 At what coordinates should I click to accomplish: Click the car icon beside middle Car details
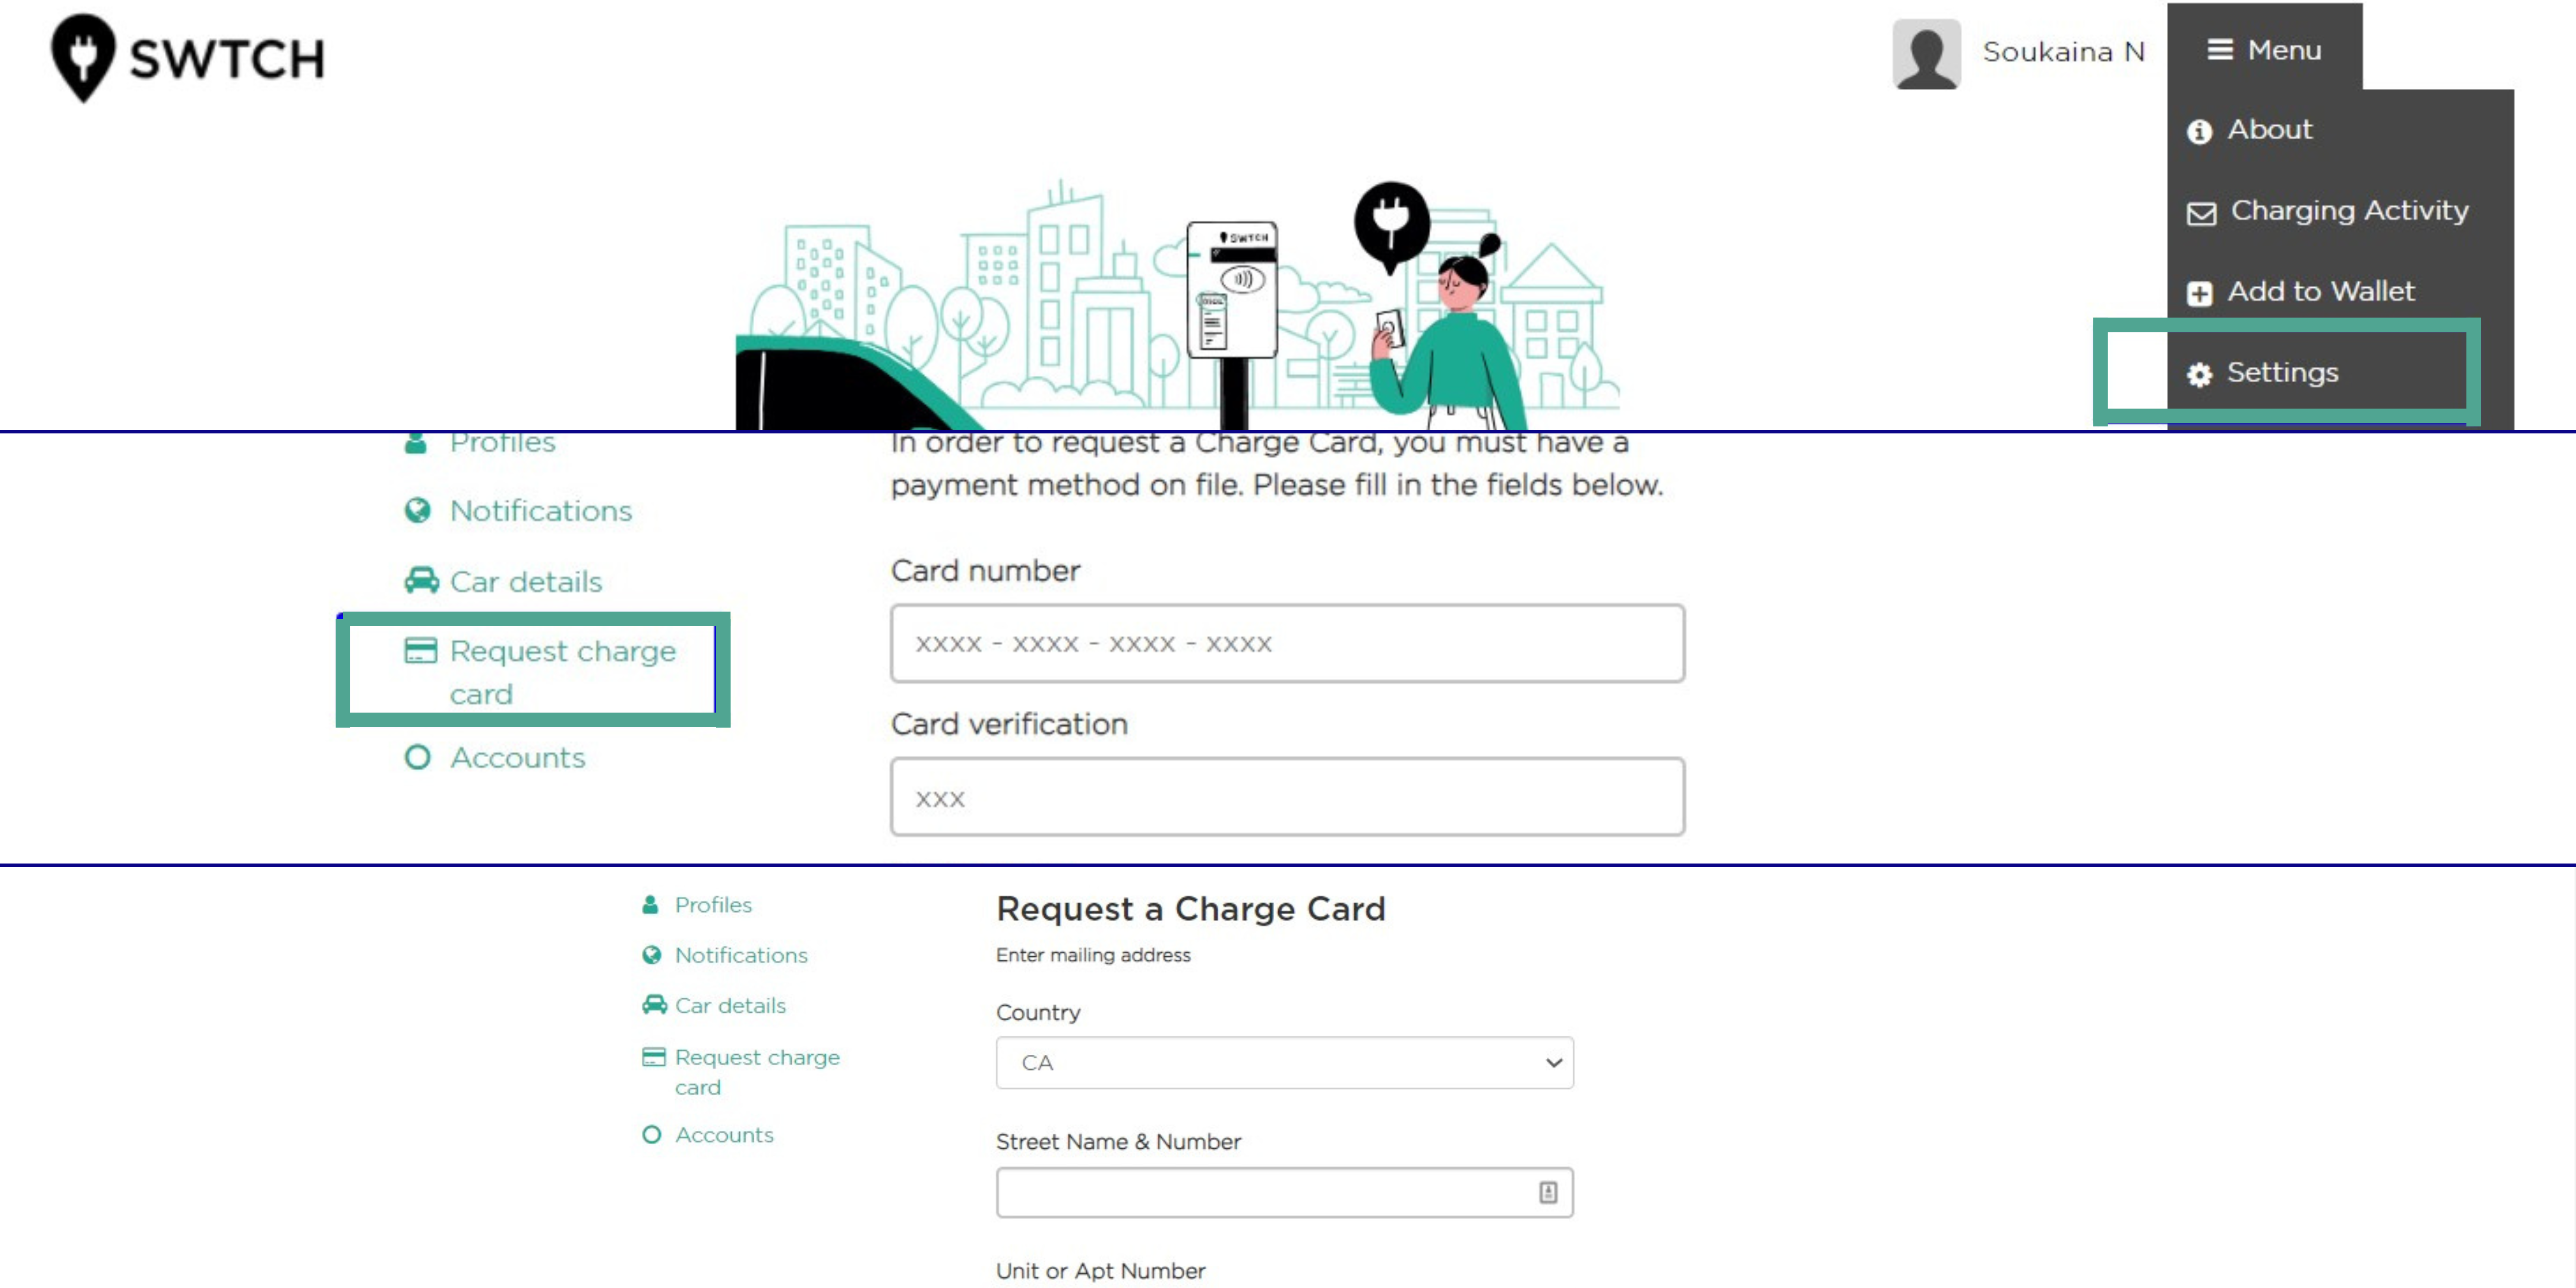pos(421,580)
